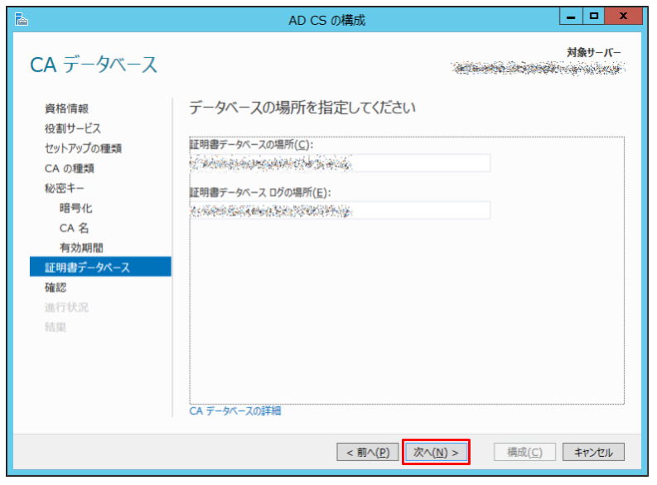This screenshot has height=485, width=657.
Task: Select 役割サービス step in sidebar
Action: pyautogui.click(x=73, y=128)
